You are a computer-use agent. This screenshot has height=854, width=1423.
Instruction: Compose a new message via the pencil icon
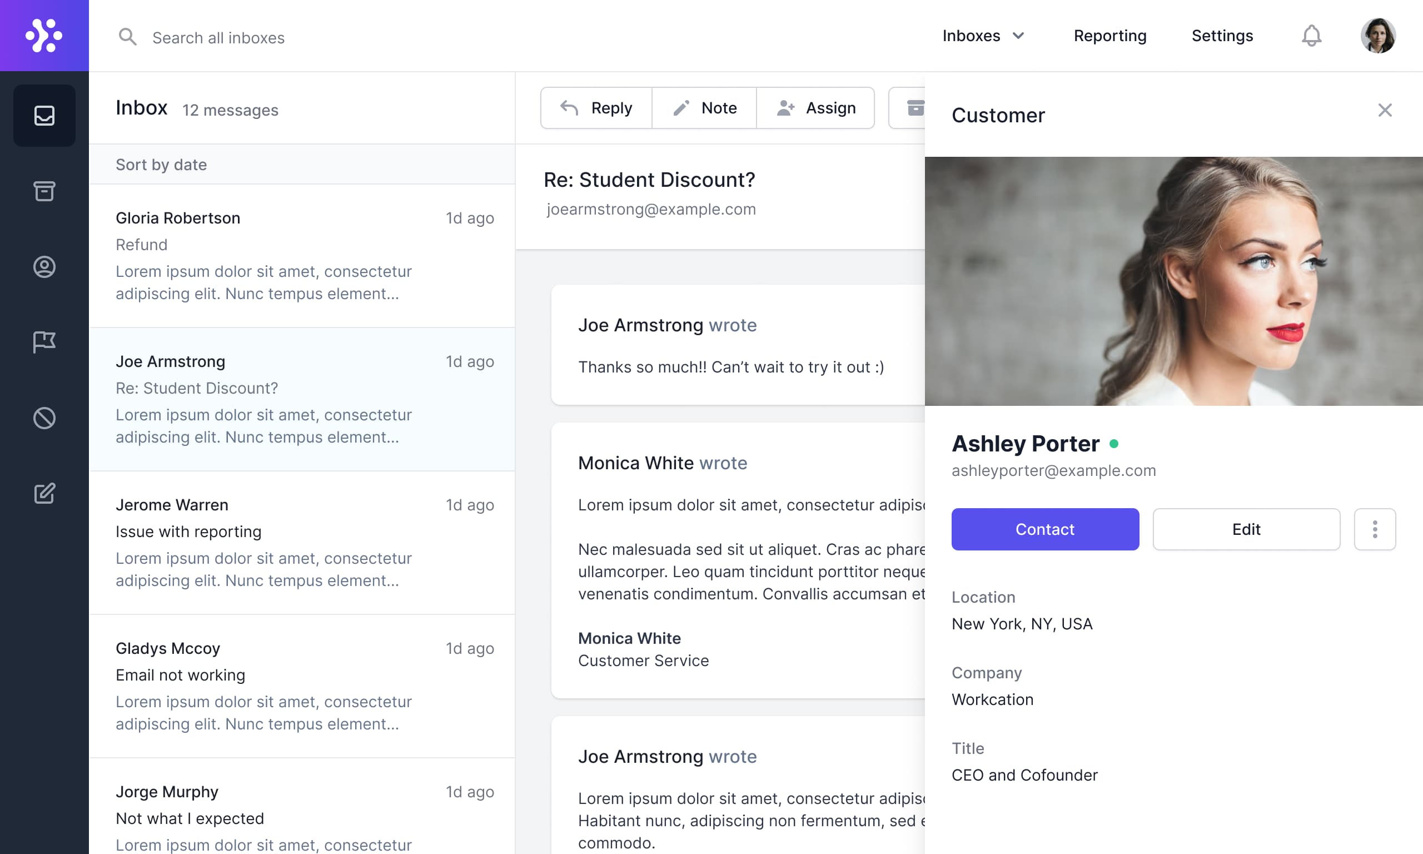[44, 493]
